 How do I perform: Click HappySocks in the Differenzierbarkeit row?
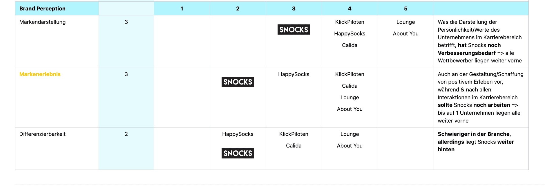pos(238,134)
